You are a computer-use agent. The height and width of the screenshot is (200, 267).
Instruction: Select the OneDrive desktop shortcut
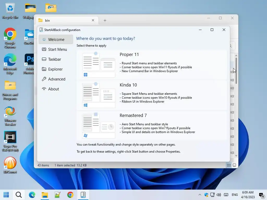[x=29, y=37]
